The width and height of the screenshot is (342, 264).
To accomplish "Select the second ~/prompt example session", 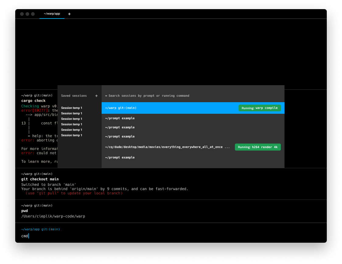I will (120, 127).
